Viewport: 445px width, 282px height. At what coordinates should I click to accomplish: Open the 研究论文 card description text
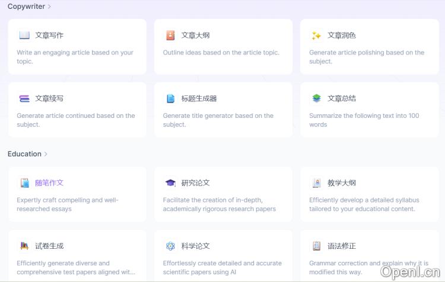point(219,204)
